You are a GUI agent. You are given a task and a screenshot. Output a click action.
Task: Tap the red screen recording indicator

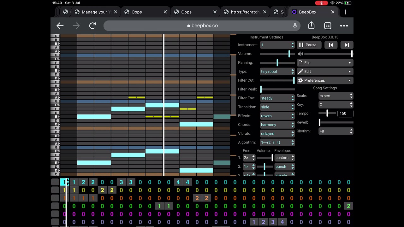pyautogui.click(x=322, y=3)
